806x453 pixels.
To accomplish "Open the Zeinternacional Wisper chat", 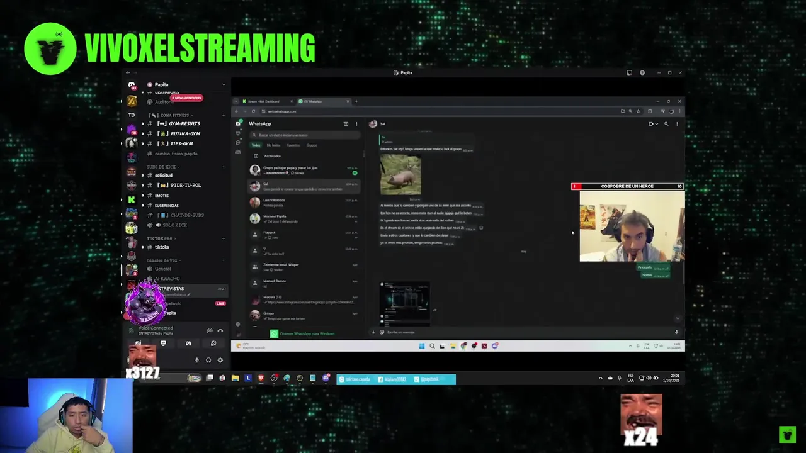I will click(x=305, y=267).
